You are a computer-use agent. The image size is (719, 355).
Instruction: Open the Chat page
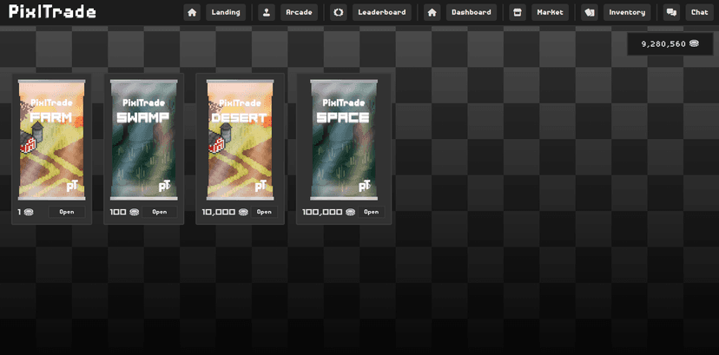pyautogui.click(x=700, y=12)
